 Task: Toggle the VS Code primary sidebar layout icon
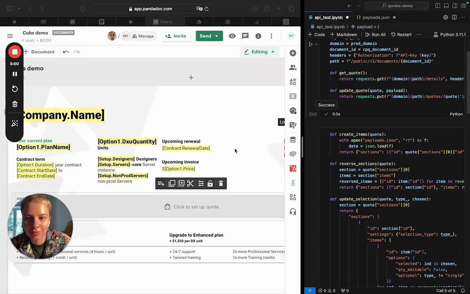point(438,6)
